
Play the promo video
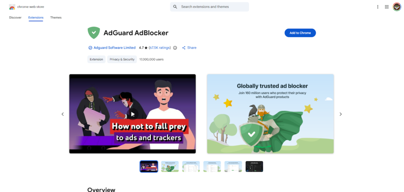[x=133, y=114]
